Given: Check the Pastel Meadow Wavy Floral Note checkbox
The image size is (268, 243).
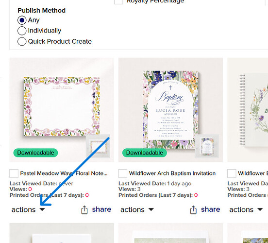Looking at the screenshot, I should pos(14,174).
